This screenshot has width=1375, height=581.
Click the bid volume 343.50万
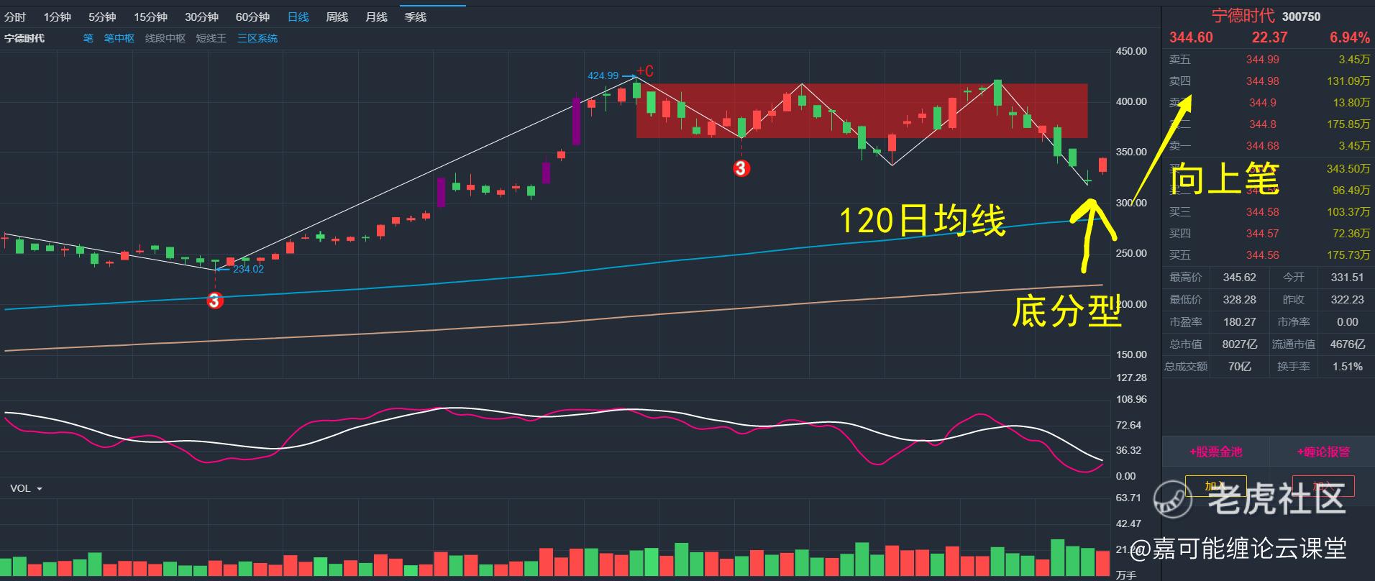click(x=1348, y=169)
